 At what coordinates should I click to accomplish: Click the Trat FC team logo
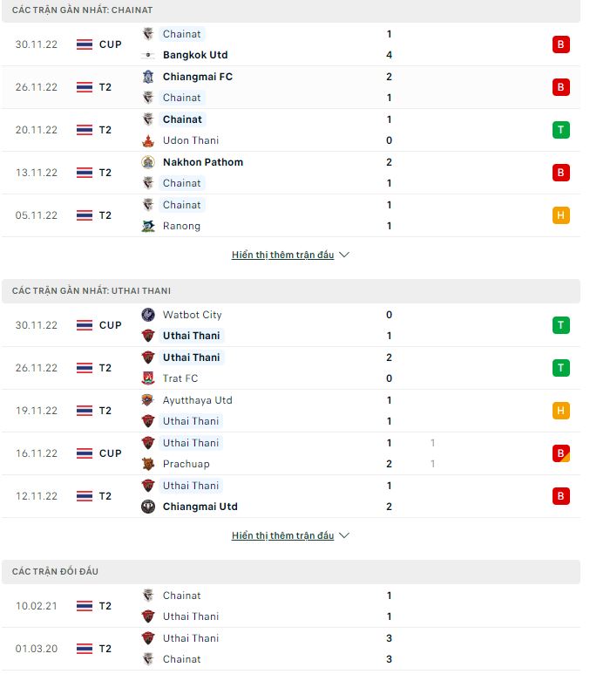(x=147, y=378)
